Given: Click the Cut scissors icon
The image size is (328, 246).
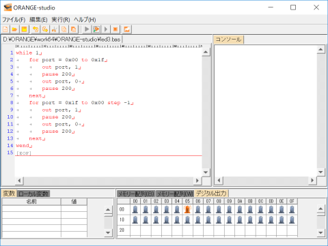Looking at the screenshot, I should point(55,29).
